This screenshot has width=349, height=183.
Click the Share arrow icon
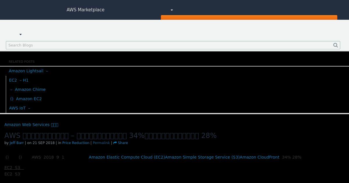tap(115, 143)
